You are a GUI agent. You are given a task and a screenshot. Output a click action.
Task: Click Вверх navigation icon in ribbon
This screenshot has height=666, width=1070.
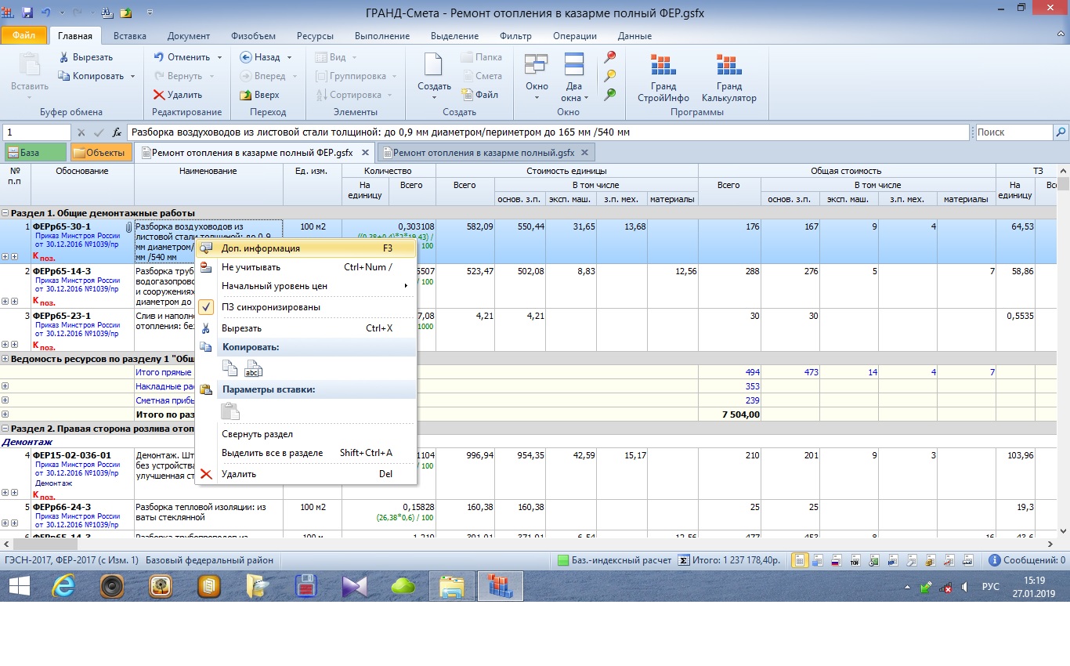246,95
